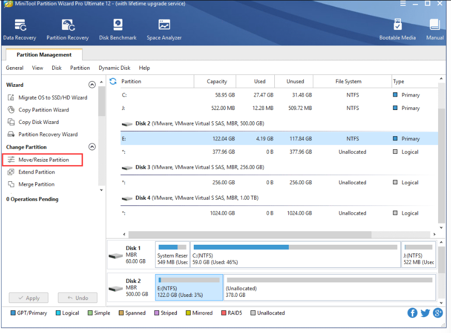Select 378.0 GB Unallocated block in map
This screenshot has width=451, height=333.
point(330,288)
